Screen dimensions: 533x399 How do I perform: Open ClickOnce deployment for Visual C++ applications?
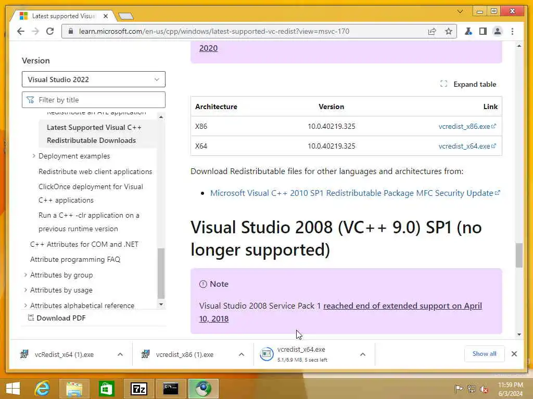(91, 193)
